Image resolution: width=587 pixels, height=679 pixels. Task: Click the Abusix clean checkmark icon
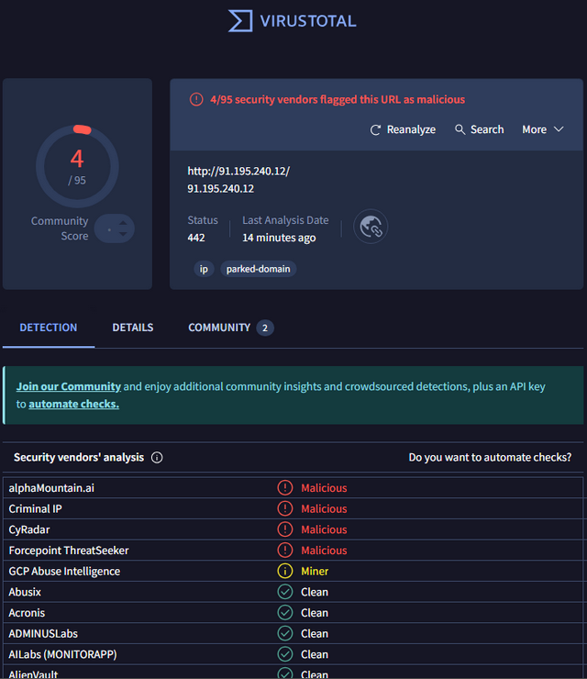(285, 592)
